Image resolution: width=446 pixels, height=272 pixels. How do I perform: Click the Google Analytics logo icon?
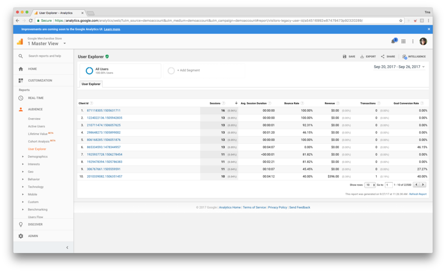[20, 41]
